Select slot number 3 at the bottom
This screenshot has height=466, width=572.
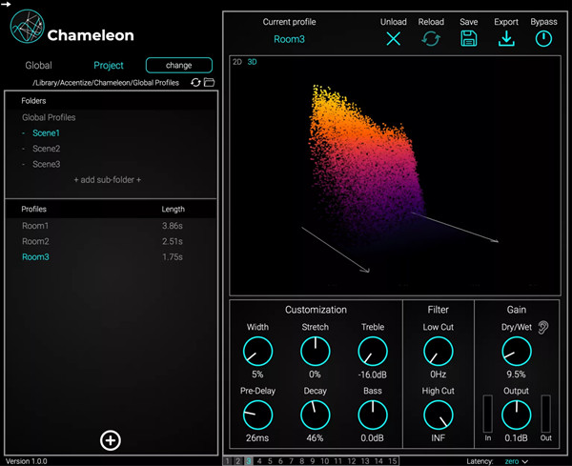pyautogui.click(x=249, y=461)
